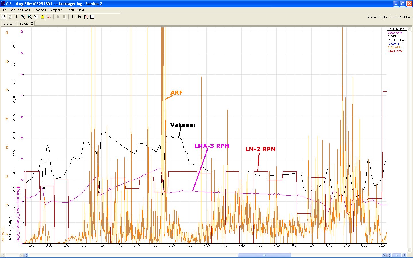Open the Tools menu

pos(70,10)
